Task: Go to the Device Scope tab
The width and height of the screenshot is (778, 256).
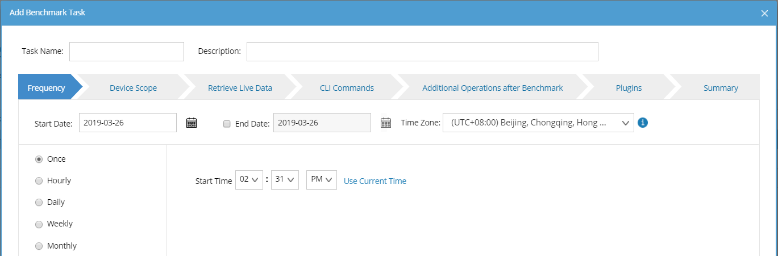Action: pyautogui.click(x=133, y=88)
